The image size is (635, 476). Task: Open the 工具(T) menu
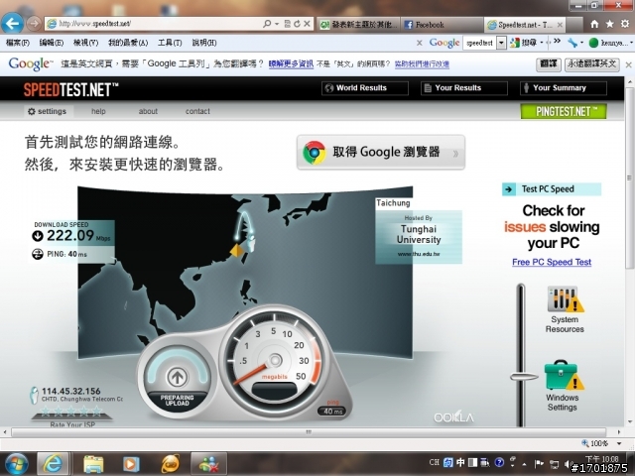[170, 43]
